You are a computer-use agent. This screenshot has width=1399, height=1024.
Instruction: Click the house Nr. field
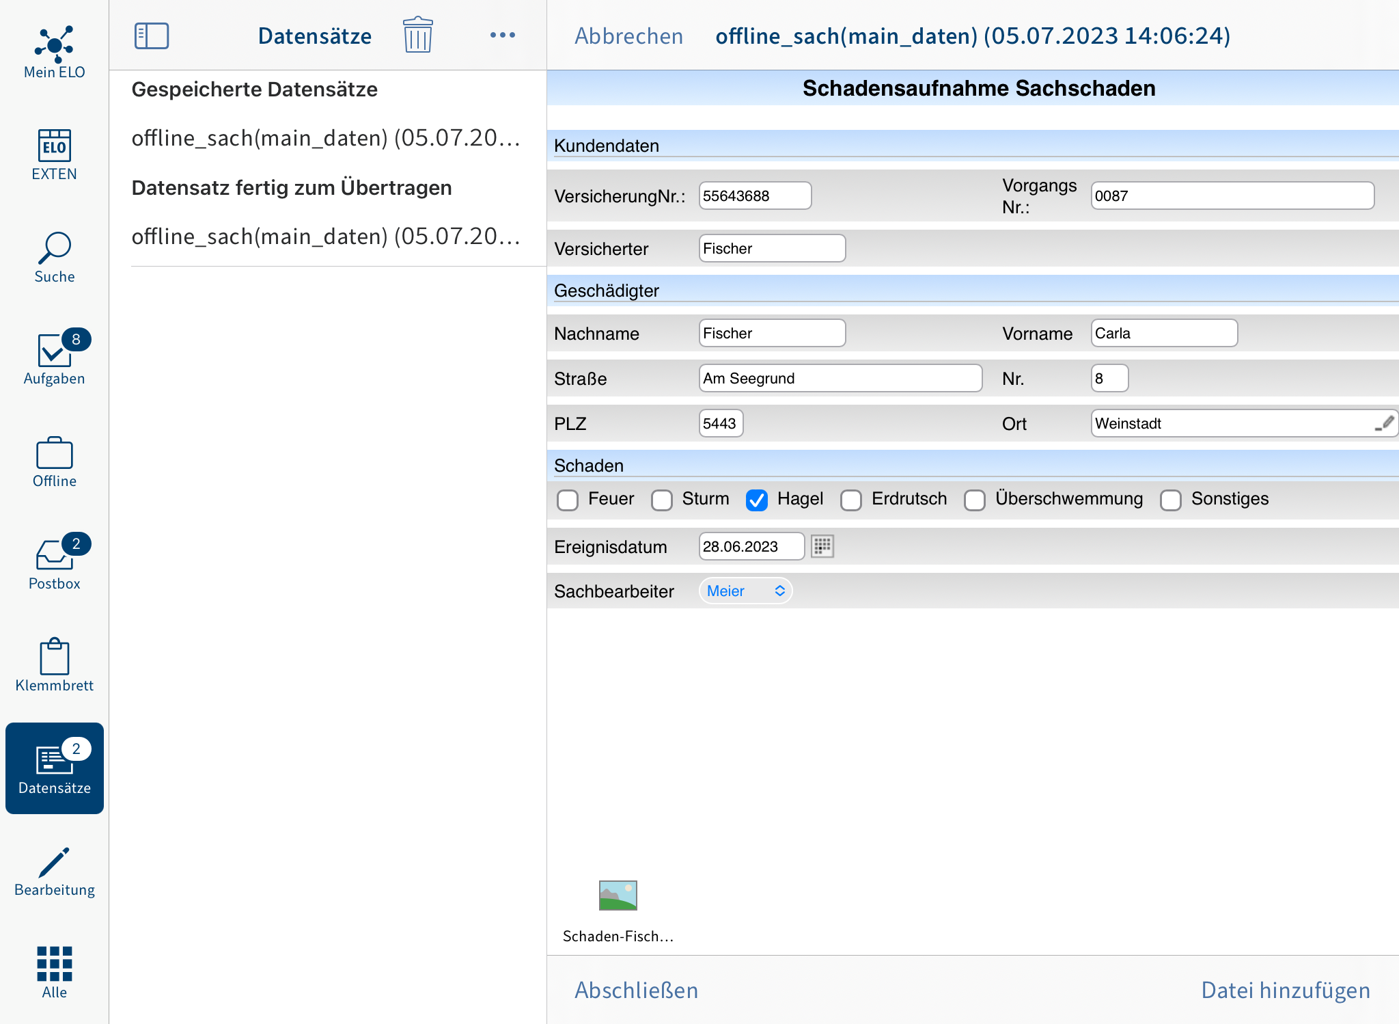tap(1109, 378)
